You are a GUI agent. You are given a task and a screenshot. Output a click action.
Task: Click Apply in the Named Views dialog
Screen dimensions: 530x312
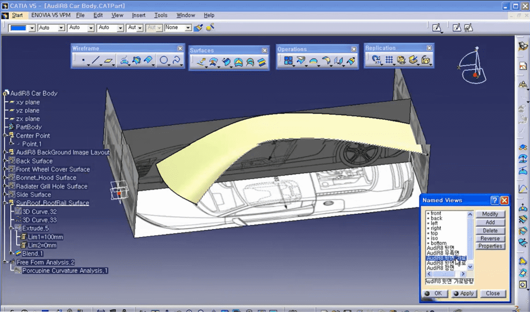pyautogui.click(x=463, y=294)
